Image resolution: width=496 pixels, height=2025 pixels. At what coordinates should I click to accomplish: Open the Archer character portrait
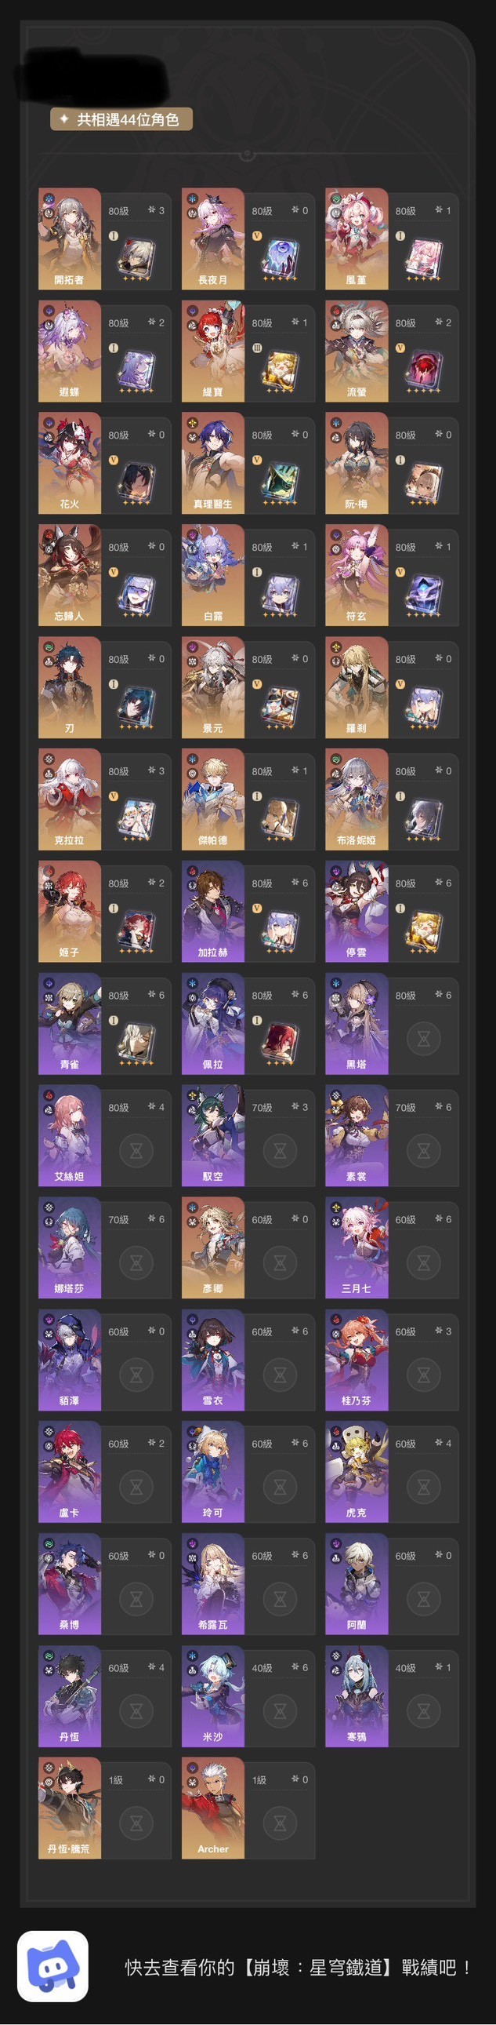212,1808
